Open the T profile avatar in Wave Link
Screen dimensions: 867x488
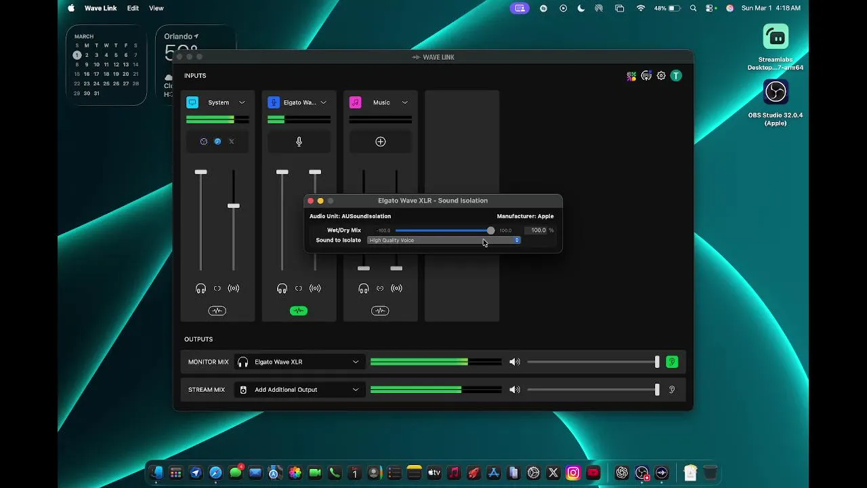point(676,76)
